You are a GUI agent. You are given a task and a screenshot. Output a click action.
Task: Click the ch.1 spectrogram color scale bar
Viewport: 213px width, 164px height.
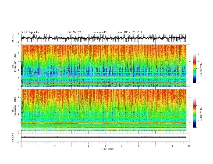tap(195, 69)
